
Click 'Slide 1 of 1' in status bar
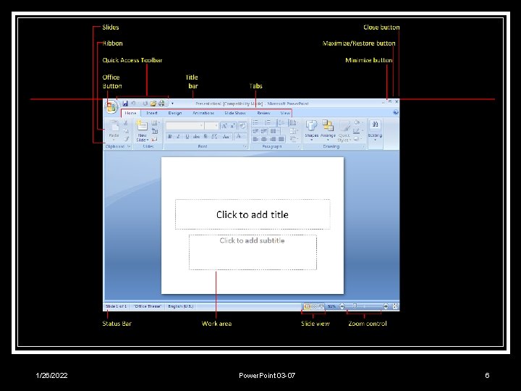116,306
